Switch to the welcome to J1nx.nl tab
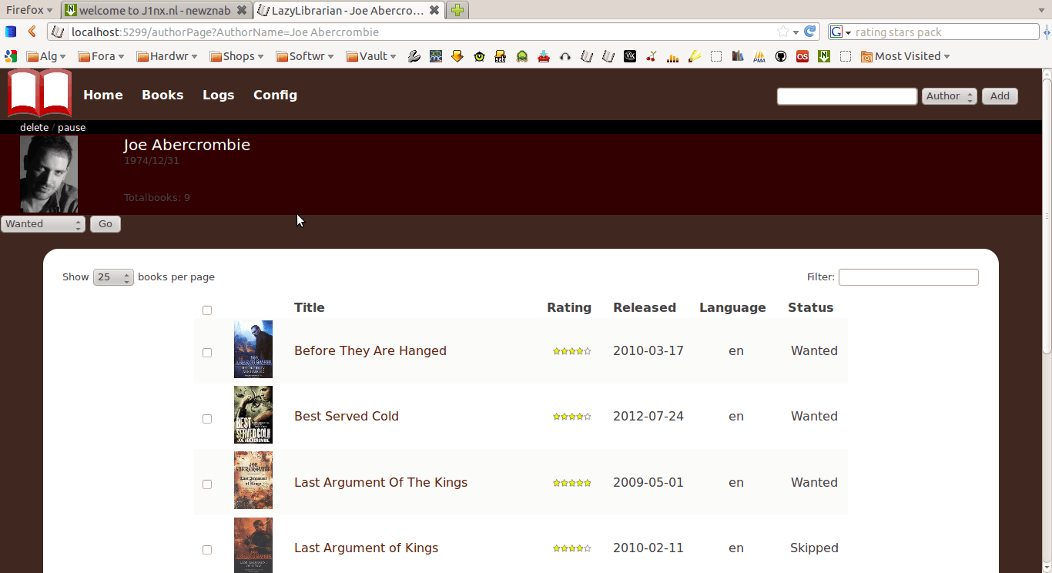1052x573 pixels. (156, 10)
